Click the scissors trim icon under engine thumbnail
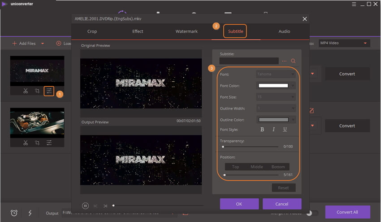The width and height of the screenshot is (381, 222). pyautogui.click(x=26, y=142)
